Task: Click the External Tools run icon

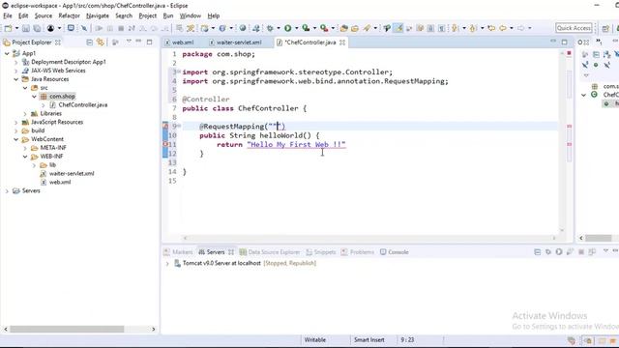Action: [324, 28]
